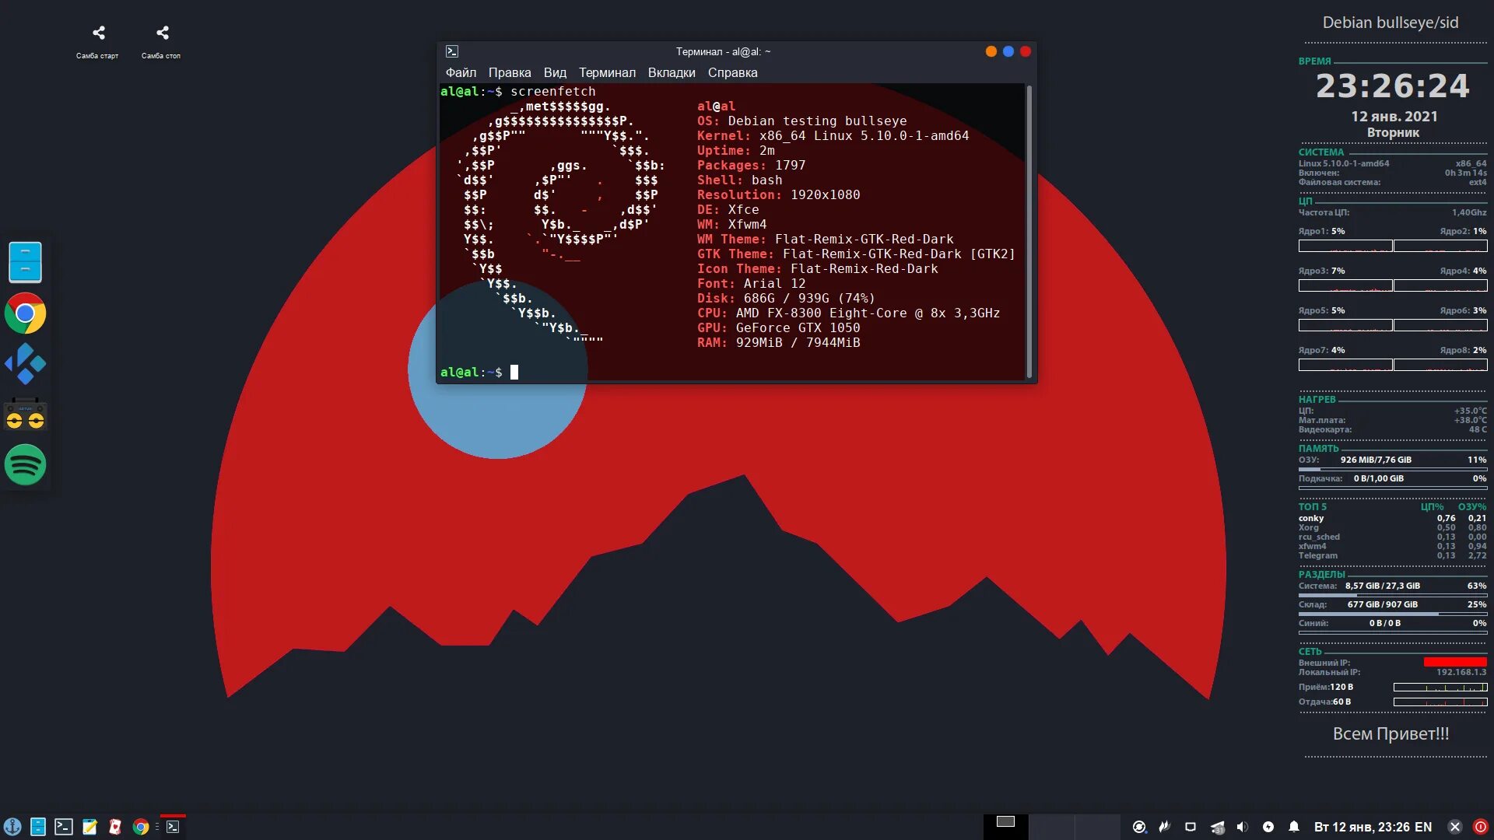Click the red power logout button
The width and height of the screenshot is (1494, 840).
1481,827
